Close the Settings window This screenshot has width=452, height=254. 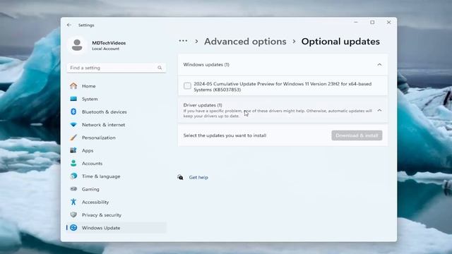pyautogui.click(x=389, y=22)
